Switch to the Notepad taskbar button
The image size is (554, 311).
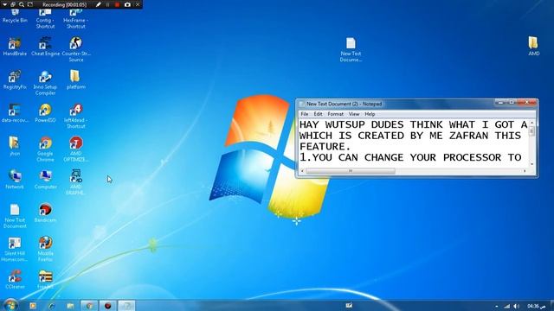point(126,306)
